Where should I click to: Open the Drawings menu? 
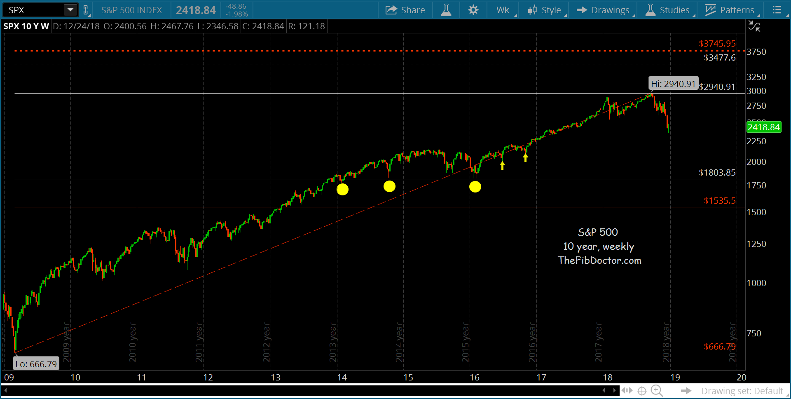coord(605,10)
